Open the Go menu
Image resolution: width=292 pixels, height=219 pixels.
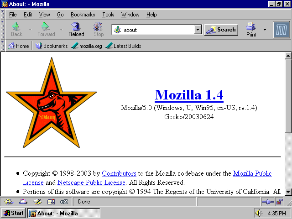[60, 15]
